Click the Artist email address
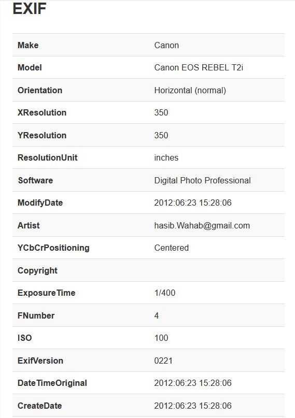 point(202,225)
